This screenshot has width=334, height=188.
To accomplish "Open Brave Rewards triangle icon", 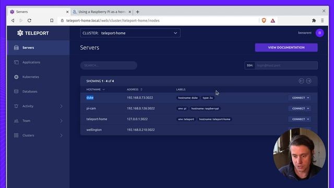I will point(273,21).
